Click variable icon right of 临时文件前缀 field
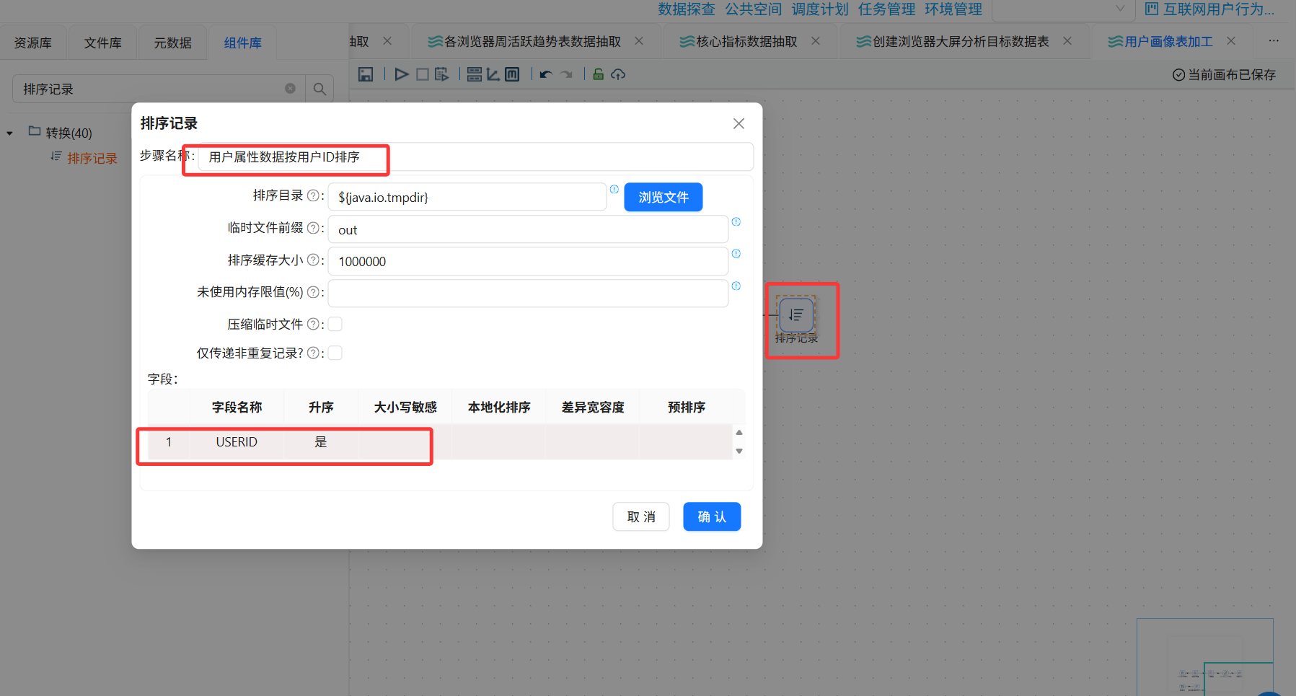Viewport: 1296px width, 696px height. 736,221
